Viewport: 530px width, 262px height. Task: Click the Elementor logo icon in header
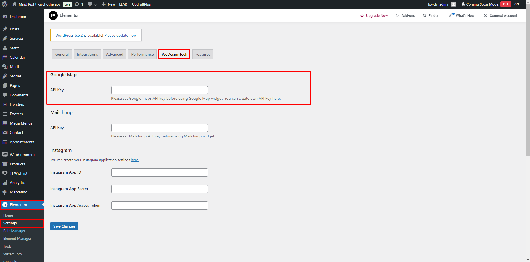53,15
